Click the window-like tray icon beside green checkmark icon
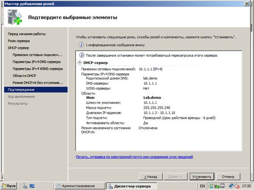254x190 pixels. click(x=222, y=186)
